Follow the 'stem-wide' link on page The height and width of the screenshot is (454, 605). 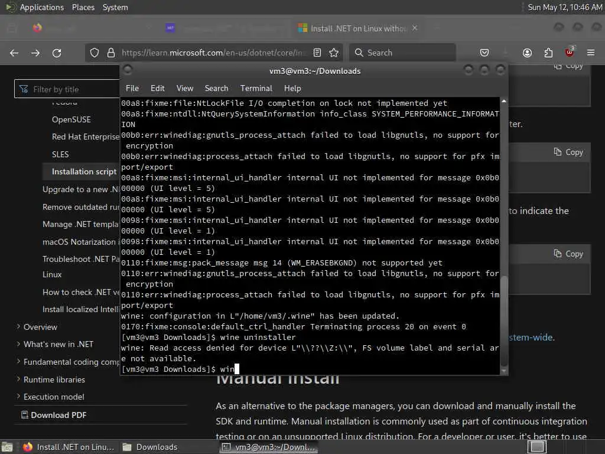(x=532, y=338)
